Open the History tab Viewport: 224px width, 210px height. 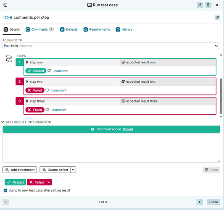click(x=124, y=29)
